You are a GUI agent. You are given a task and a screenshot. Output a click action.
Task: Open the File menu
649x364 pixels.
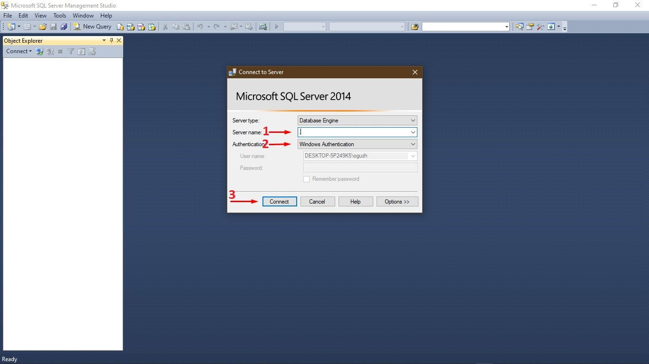point(8,16)
